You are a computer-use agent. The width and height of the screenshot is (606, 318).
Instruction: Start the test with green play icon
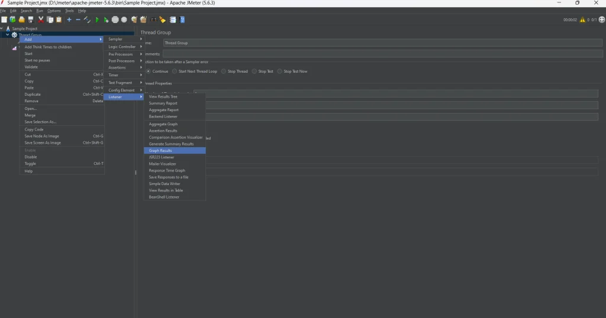point(97,20)
